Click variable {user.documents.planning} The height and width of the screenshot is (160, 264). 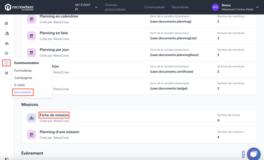tap(171, 21)
